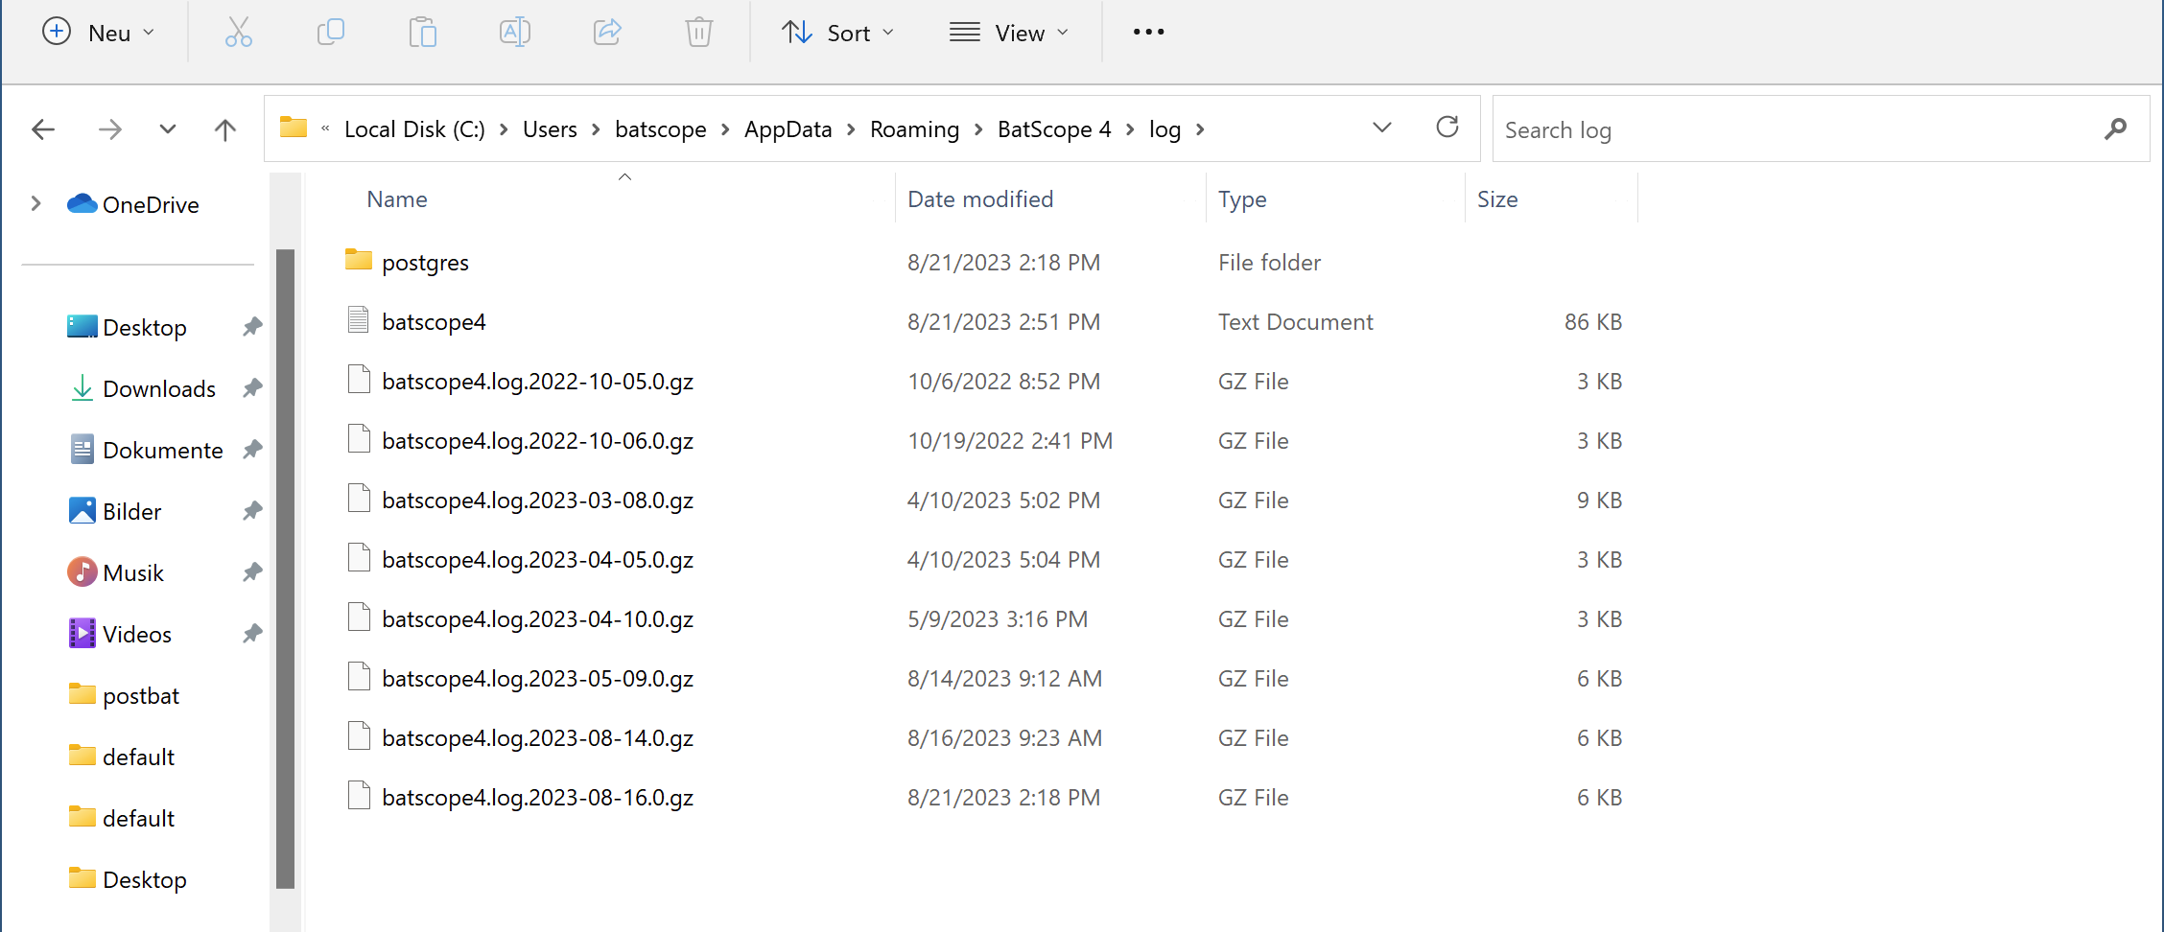Navigate to BatScope 4 via breadcrumb
Screen dimensions: 2164x932
pos(1053,128)
